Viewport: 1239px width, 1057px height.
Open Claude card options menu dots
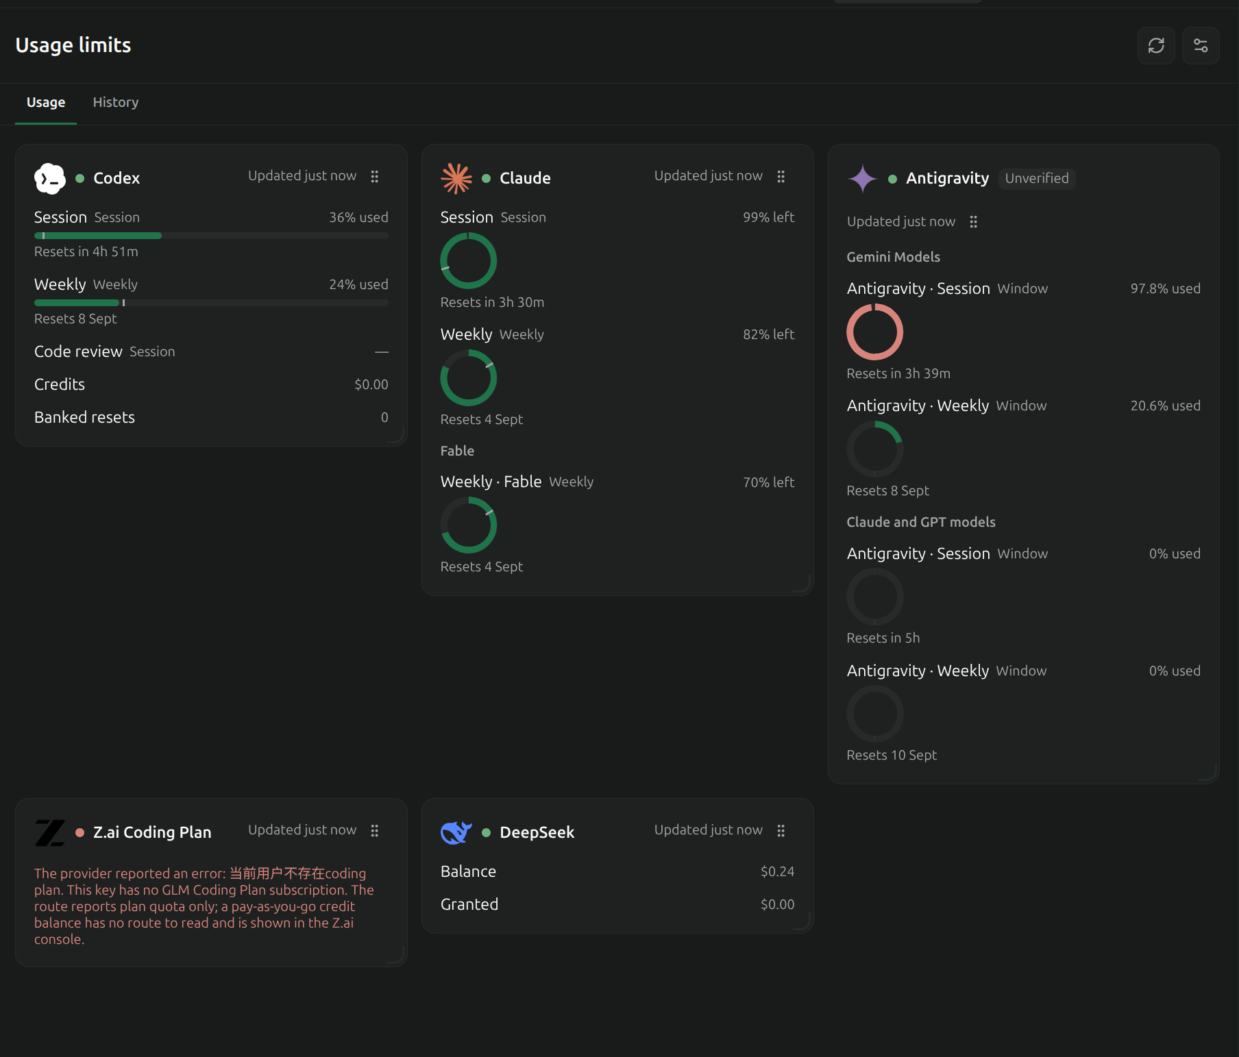coord(781,177)
